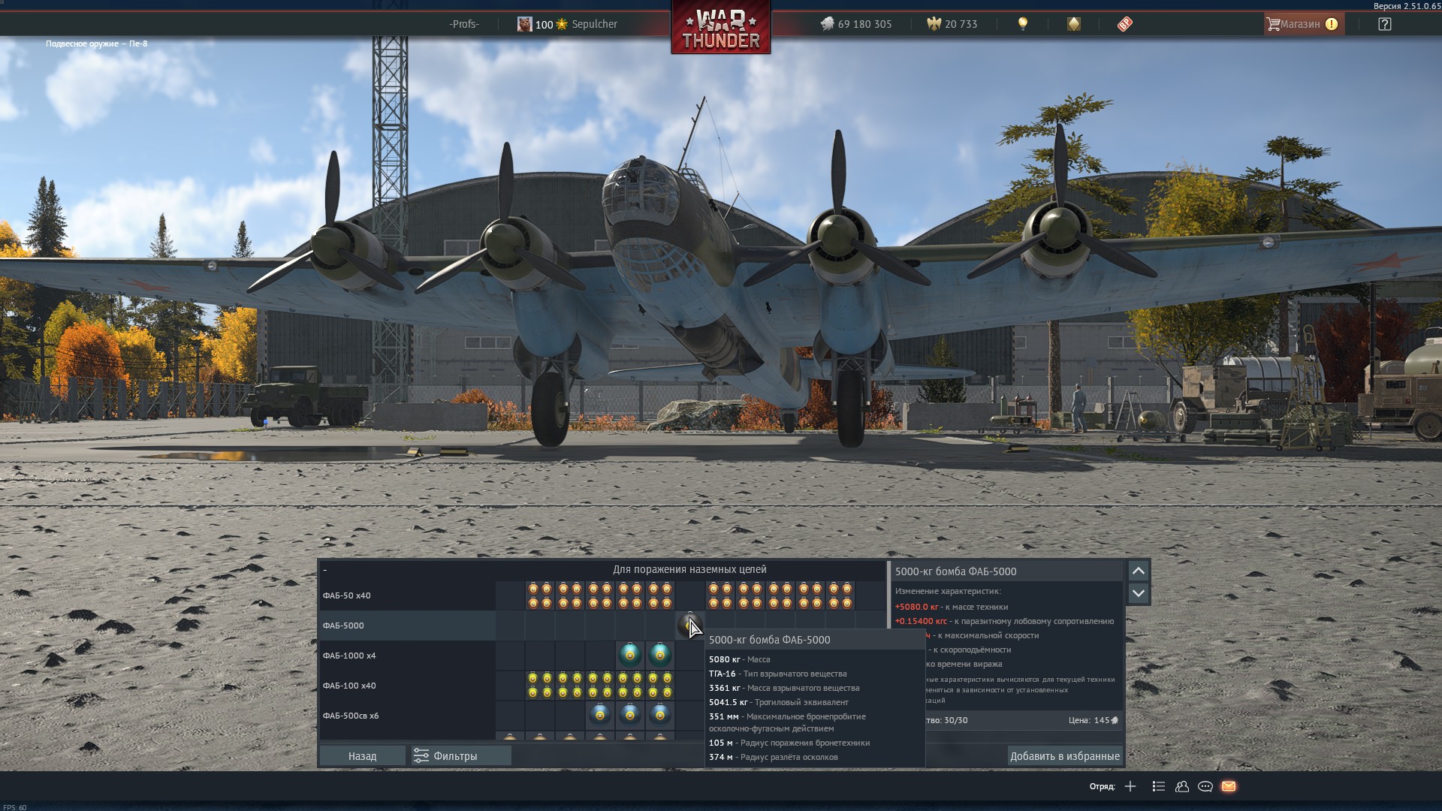The image size is (1442, 811).
Task: Open the Магазин shop menu
Action: click(1302, 24)
